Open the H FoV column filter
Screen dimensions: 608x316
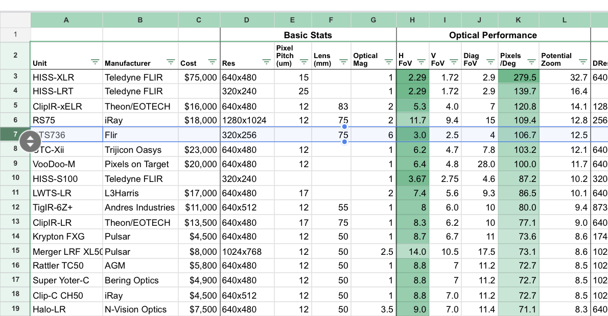(421, 62)
